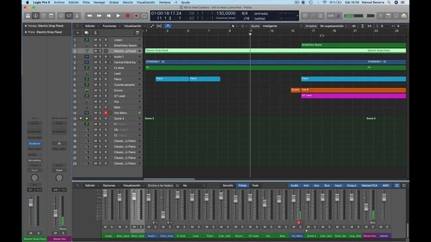Image resolution: width=431 pixels, height=242 pixels.
Task: Toggle the Flex button in tracks toolbar
Action: 159,26
